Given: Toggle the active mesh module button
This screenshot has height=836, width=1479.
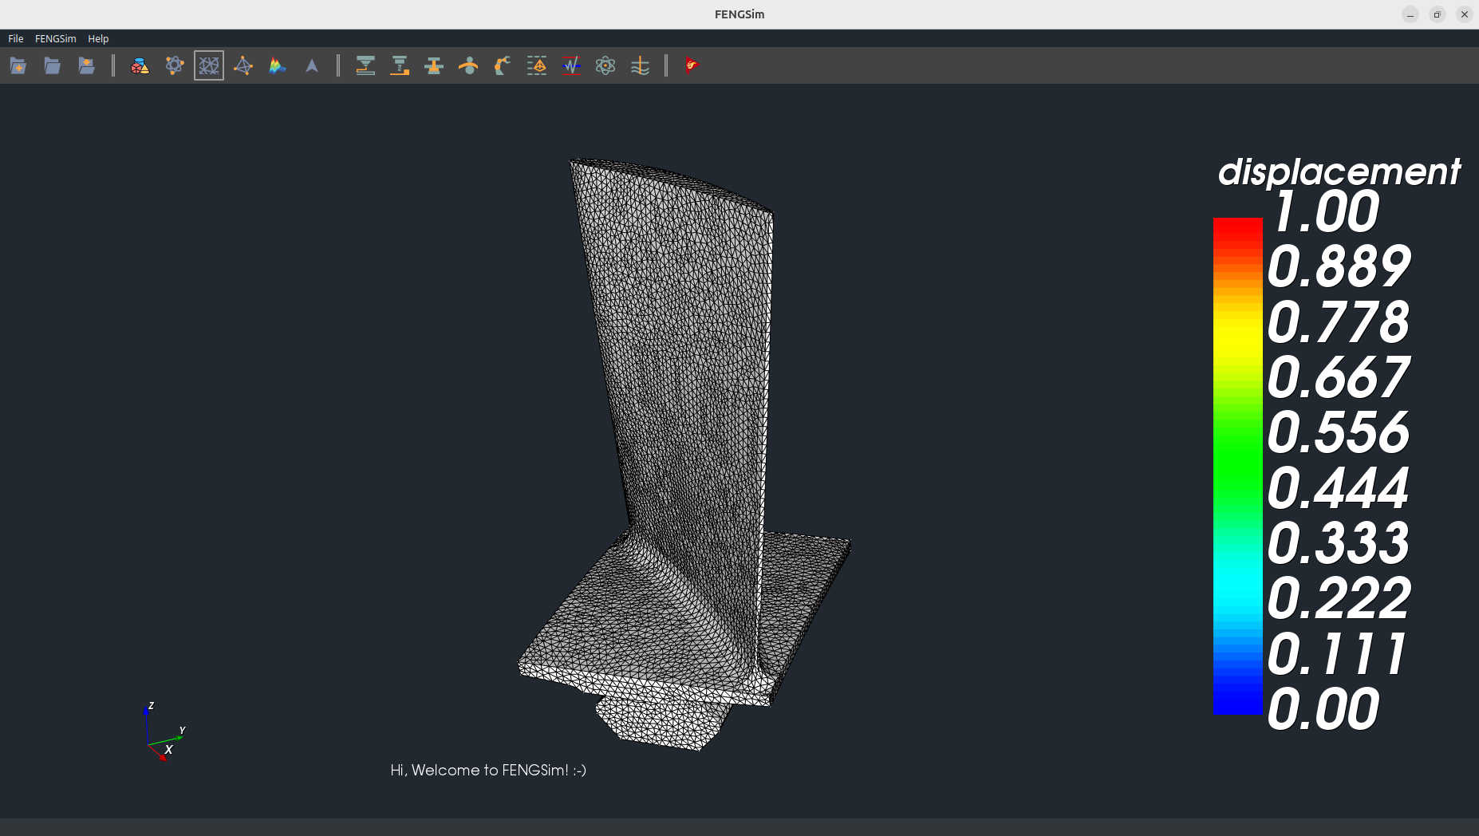Looking at the screenshot, I should click(x=209, y=65).
